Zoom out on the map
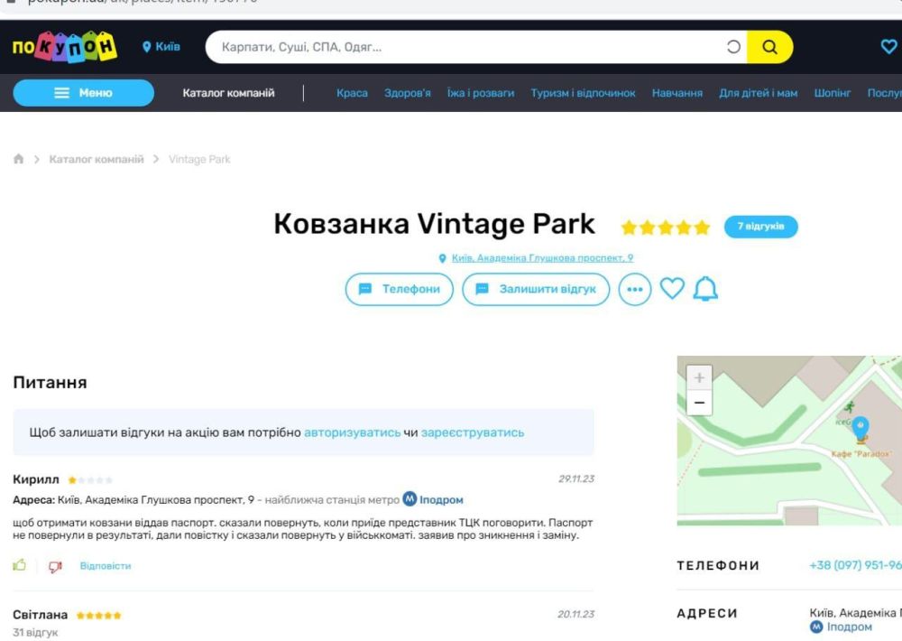Viewport: 902px width, 641px height. [699, 403]
